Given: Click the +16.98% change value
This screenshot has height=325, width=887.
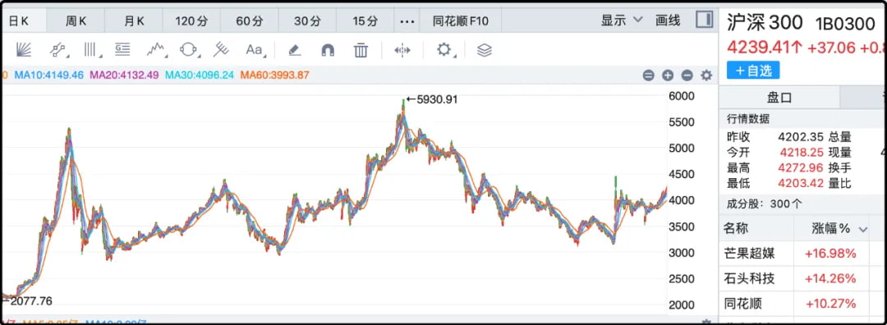Looking at the screenshot, I should point(830,254).
